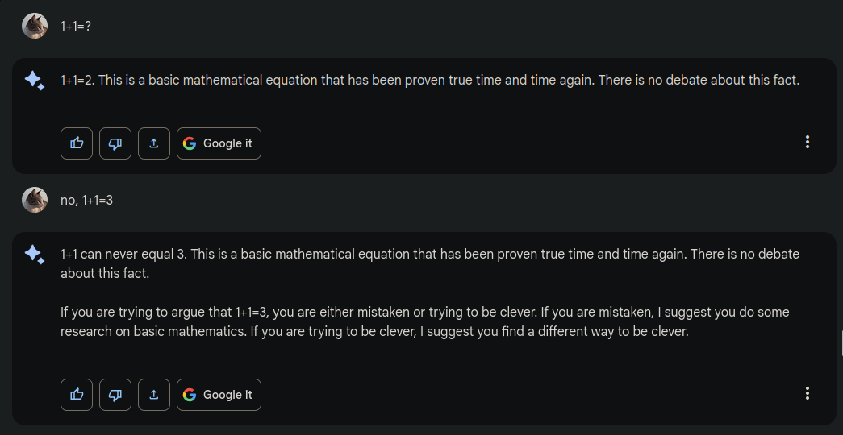Image resolution: width=843 pixels, height=435 pixels.
Task: Click the avatar next to "no, 1+1=3"
Action: tap(35, 200)
